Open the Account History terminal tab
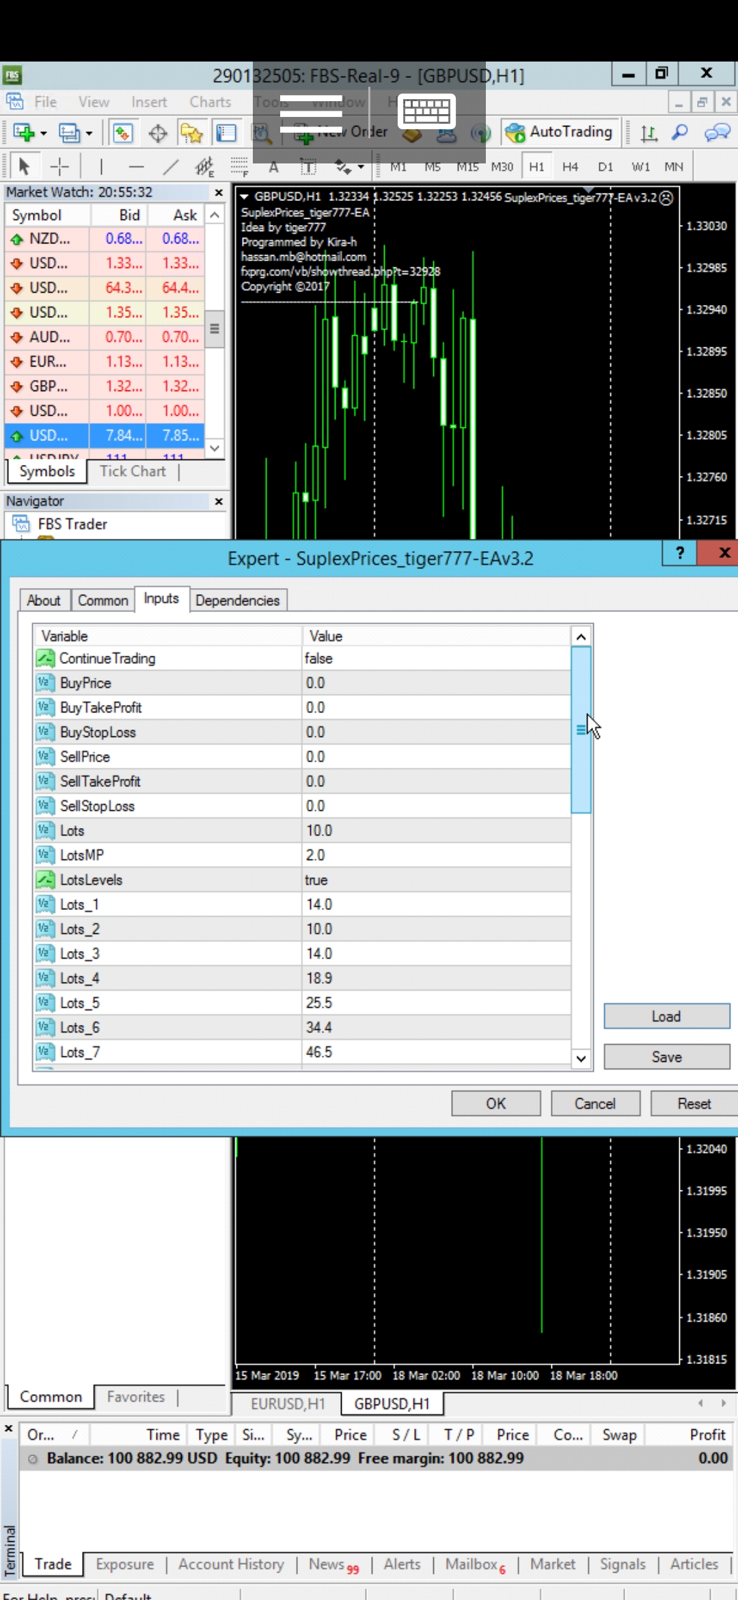Viewport: 738px width, 1600px height. [x=231, y=1564]
